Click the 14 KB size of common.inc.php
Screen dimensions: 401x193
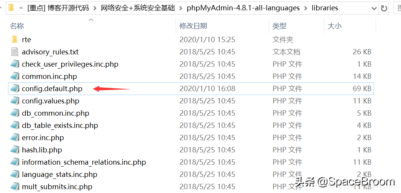(x=362, y=76)
